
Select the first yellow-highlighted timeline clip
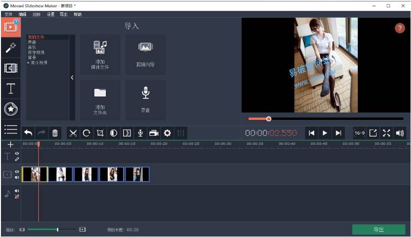[35, 174]
